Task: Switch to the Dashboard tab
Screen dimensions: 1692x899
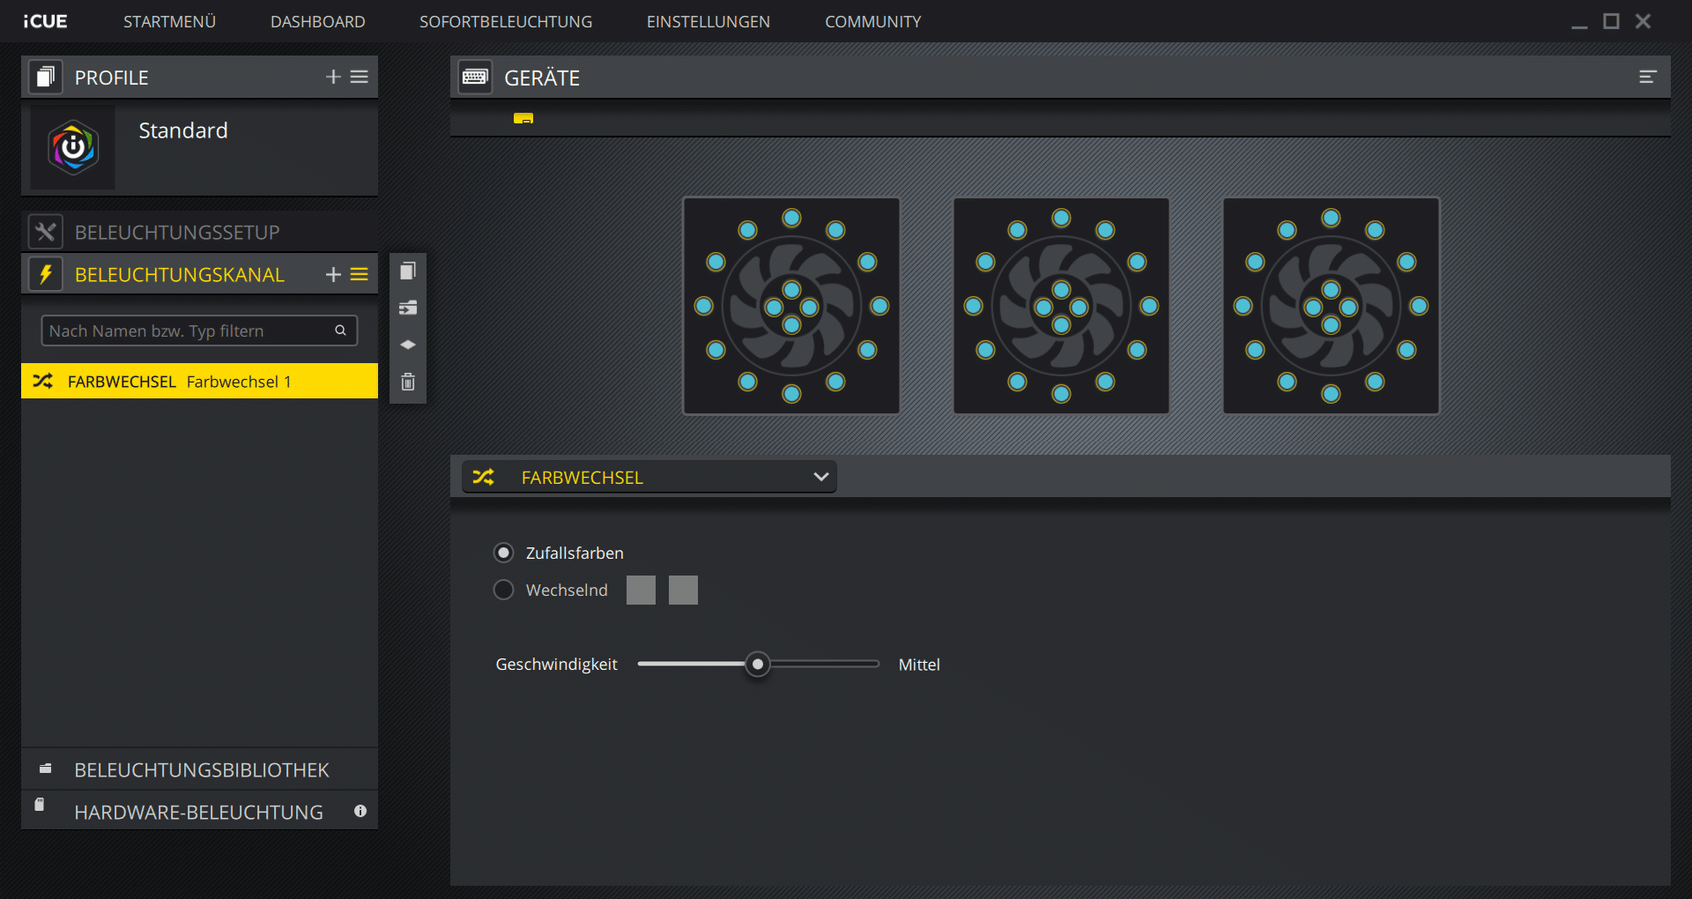Action: click(x=317, y=22)
